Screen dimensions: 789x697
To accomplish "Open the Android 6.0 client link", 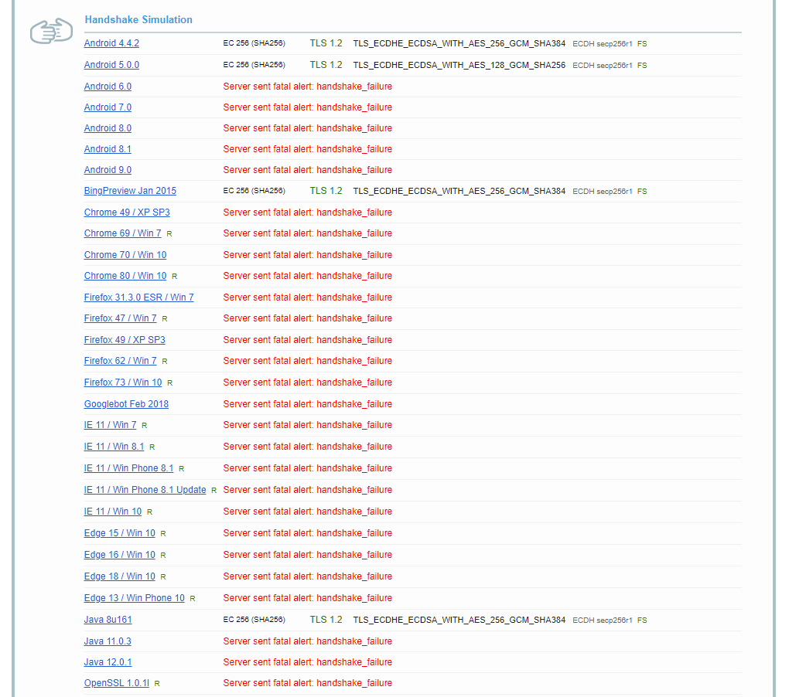I will click(x=108, y=87).
